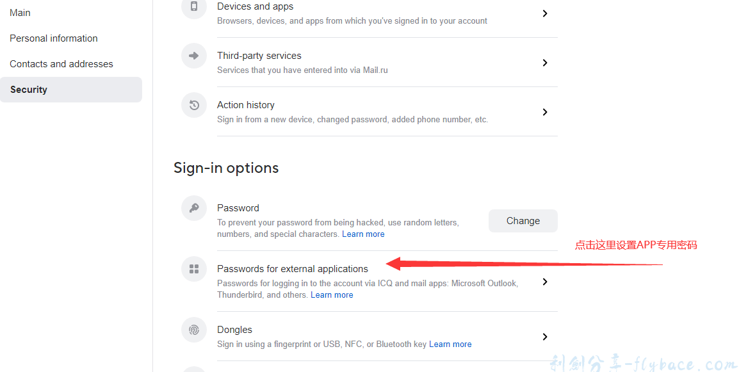
Task: Expand the Action history chevron
Action: point(545,112)
